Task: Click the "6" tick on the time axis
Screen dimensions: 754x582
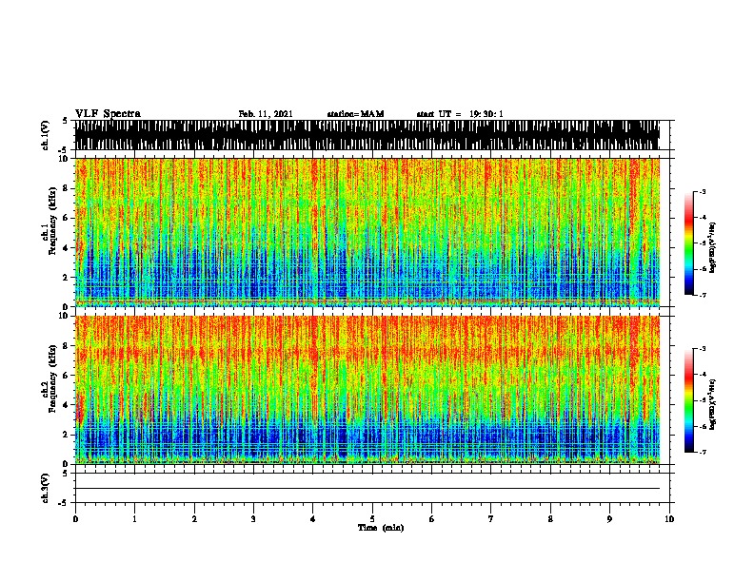Action: coord(432,519)
